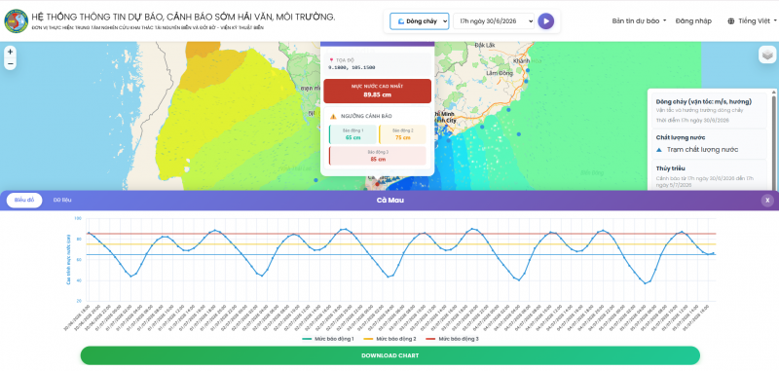Open the Đăng nhập login link

[693, 20]
